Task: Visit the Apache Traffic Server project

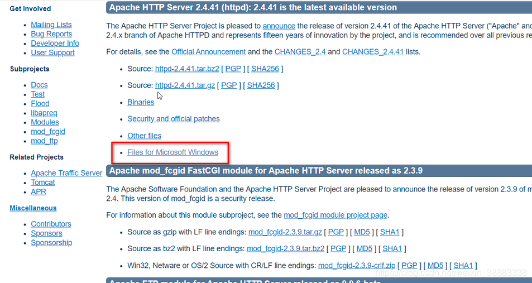Action: coord(66,173)
